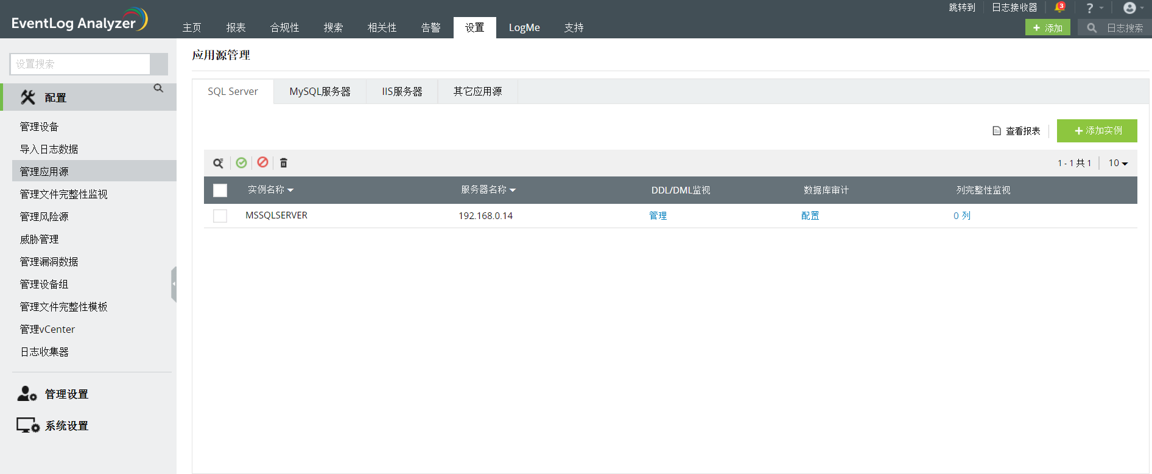Sort by 服务器名称 column
The image size is (1152, 474).
488,190
